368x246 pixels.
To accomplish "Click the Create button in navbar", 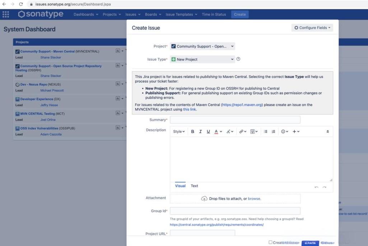I will (239, 14).
